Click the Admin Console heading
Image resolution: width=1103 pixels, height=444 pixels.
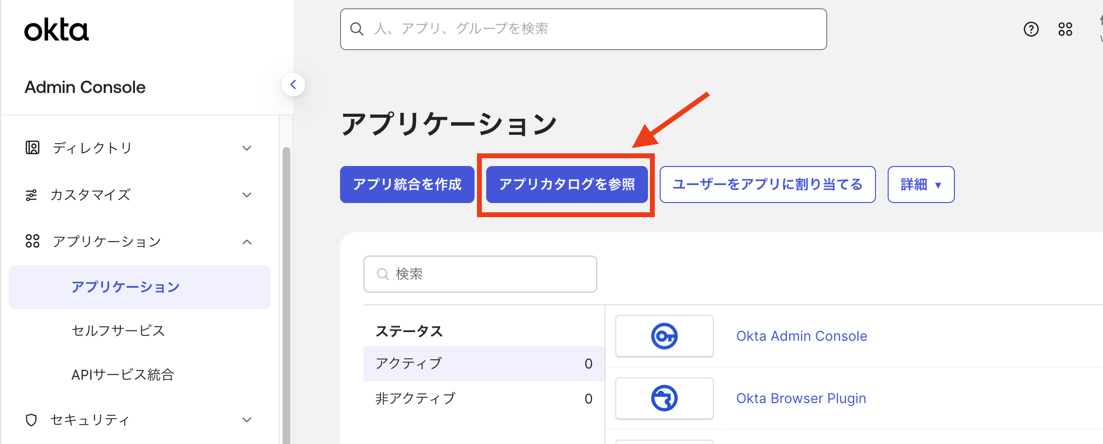(85, 87)
